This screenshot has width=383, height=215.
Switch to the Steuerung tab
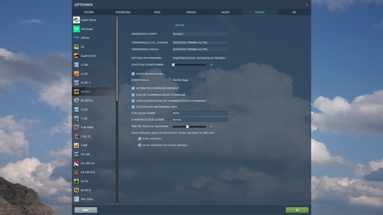[x=123, y=12]
